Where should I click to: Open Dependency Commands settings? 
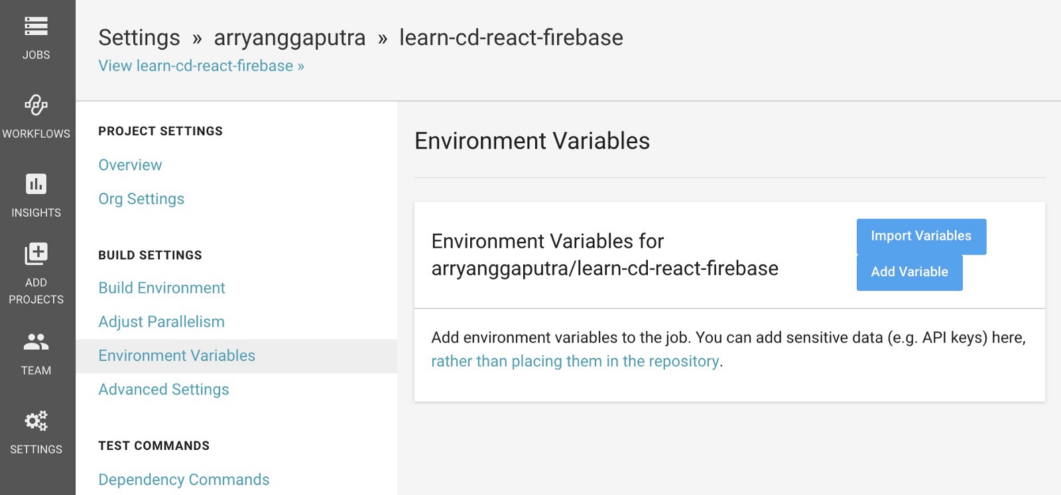[x=184, y=479]
